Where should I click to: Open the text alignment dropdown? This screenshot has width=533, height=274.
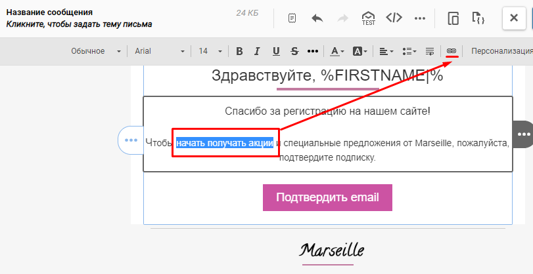point(386,51)
